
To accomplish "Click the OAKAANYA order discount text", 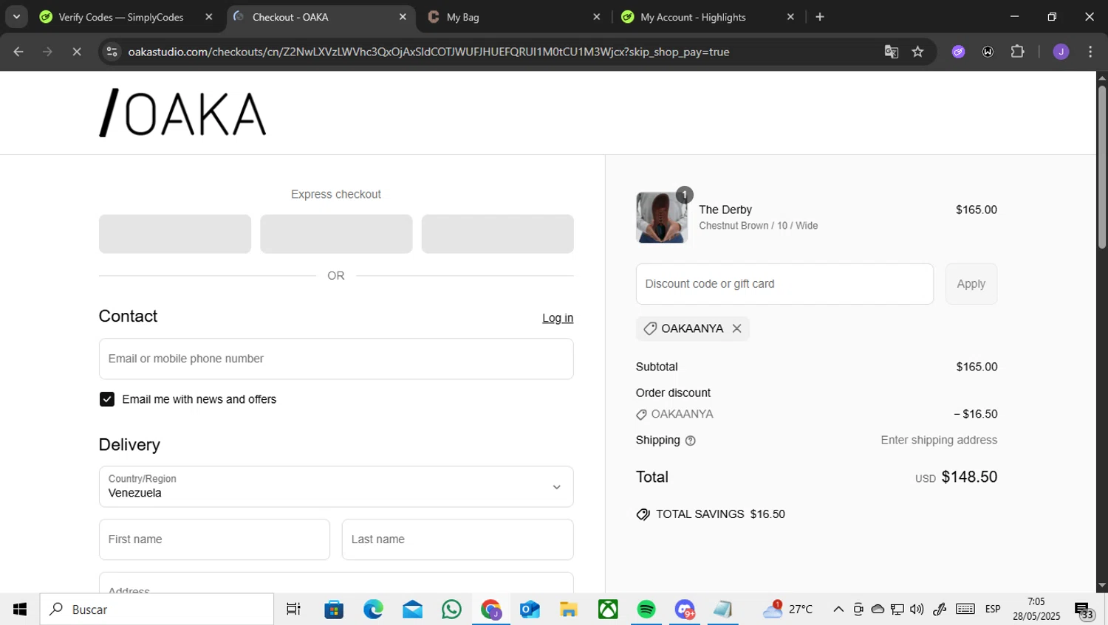I will tap(682, 414).
